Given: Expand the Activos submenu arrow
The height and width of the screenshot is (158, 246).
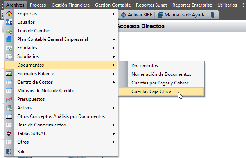Looking at the screenshot, I should click(114, 108).
